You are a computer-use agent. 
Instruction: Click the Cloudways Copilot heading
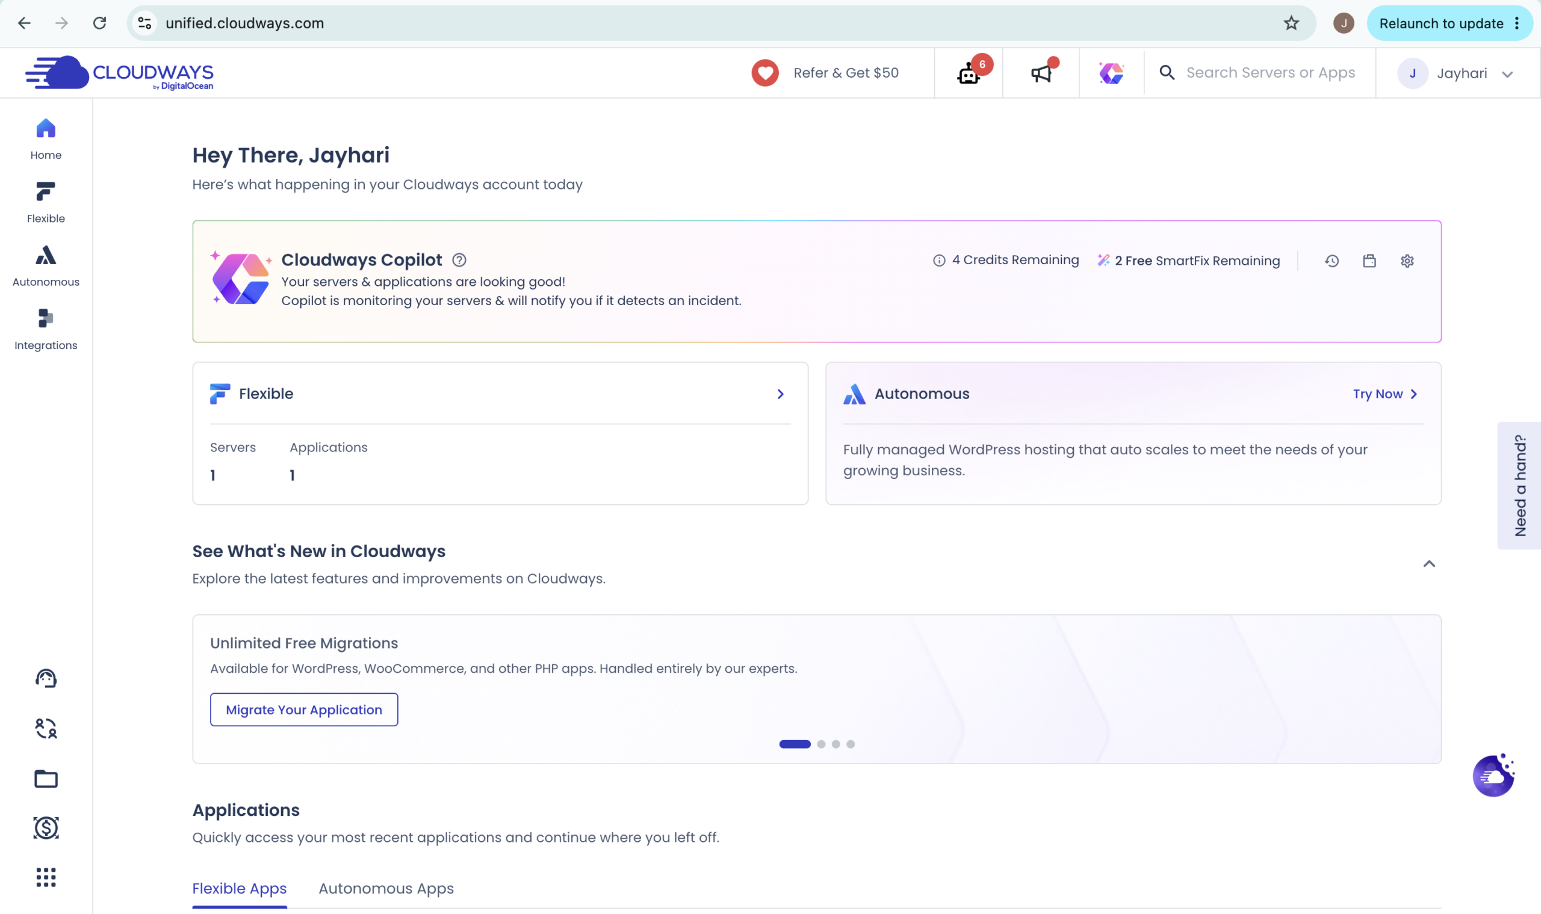pyautogui.click(x=362, y=260)
